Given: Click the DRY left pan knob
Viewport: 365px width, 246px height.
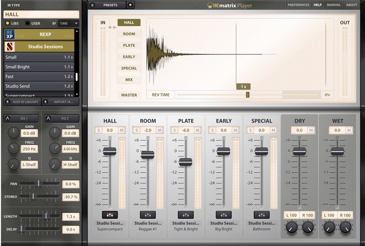Looking at the screenshot, I should pos(292,227).
